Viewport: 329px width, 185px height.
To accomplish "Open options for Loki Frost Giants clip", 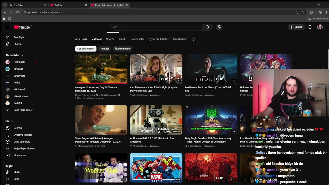I will tap(236, 88).
